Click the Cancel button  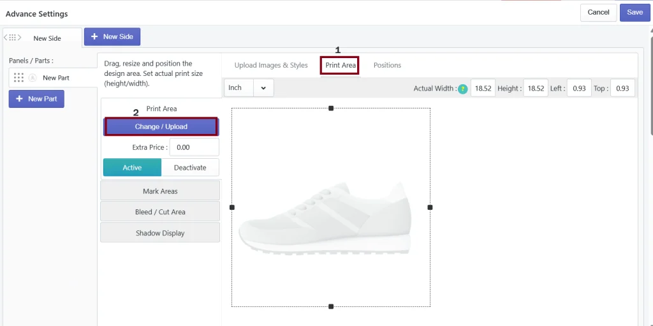pyautogui.click(x=598, y=13)
